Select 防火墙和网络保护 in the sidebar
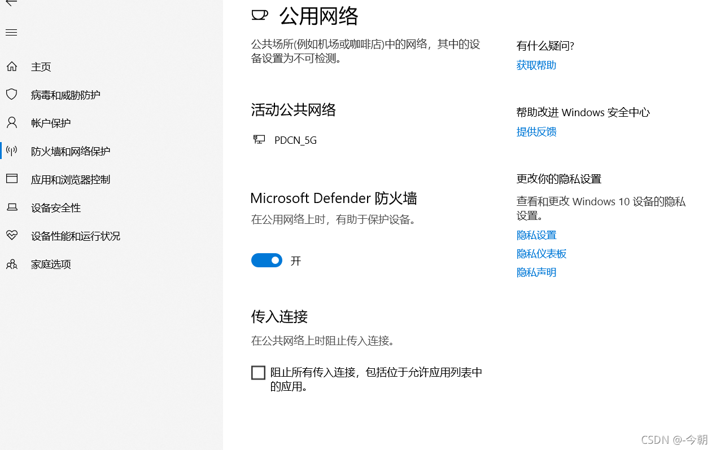 tap(71, 151)
